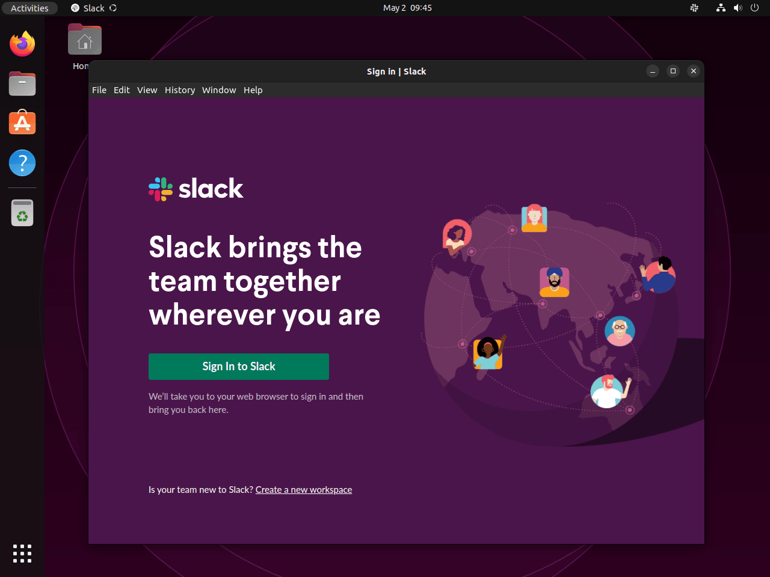This screenshot has height=577, width=770.
Task: Show Applications grid
Action: 22,554
